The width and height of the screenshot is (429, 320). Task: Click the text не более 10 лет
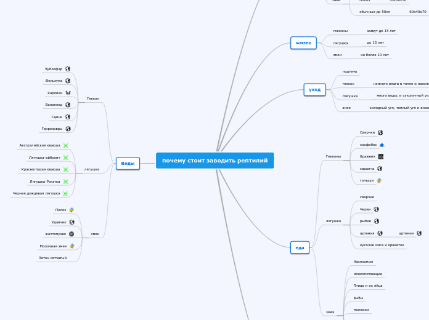pyautogui.click(x=375, y=55)
